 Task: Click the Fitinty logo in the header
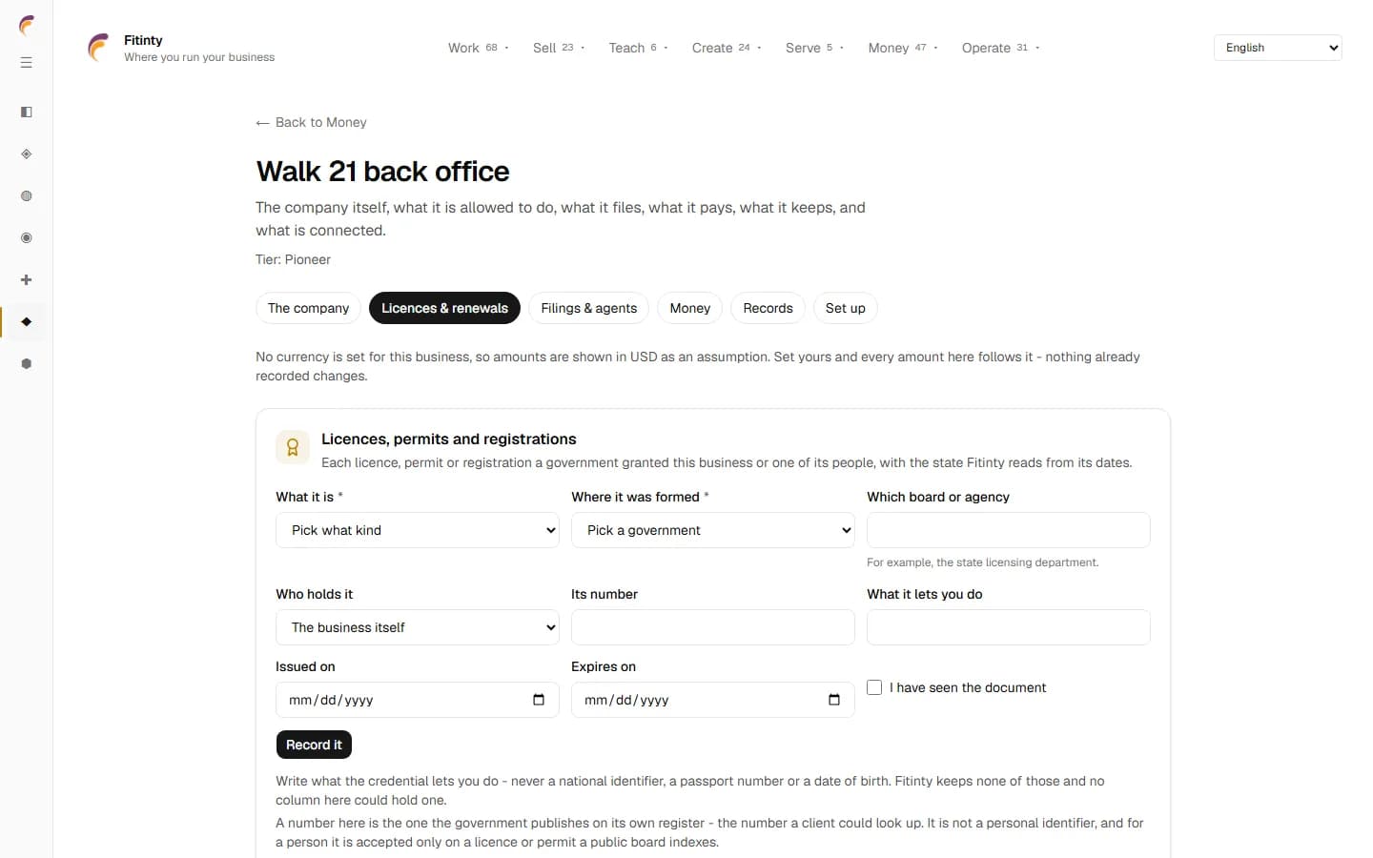click(x=99, y=48)
